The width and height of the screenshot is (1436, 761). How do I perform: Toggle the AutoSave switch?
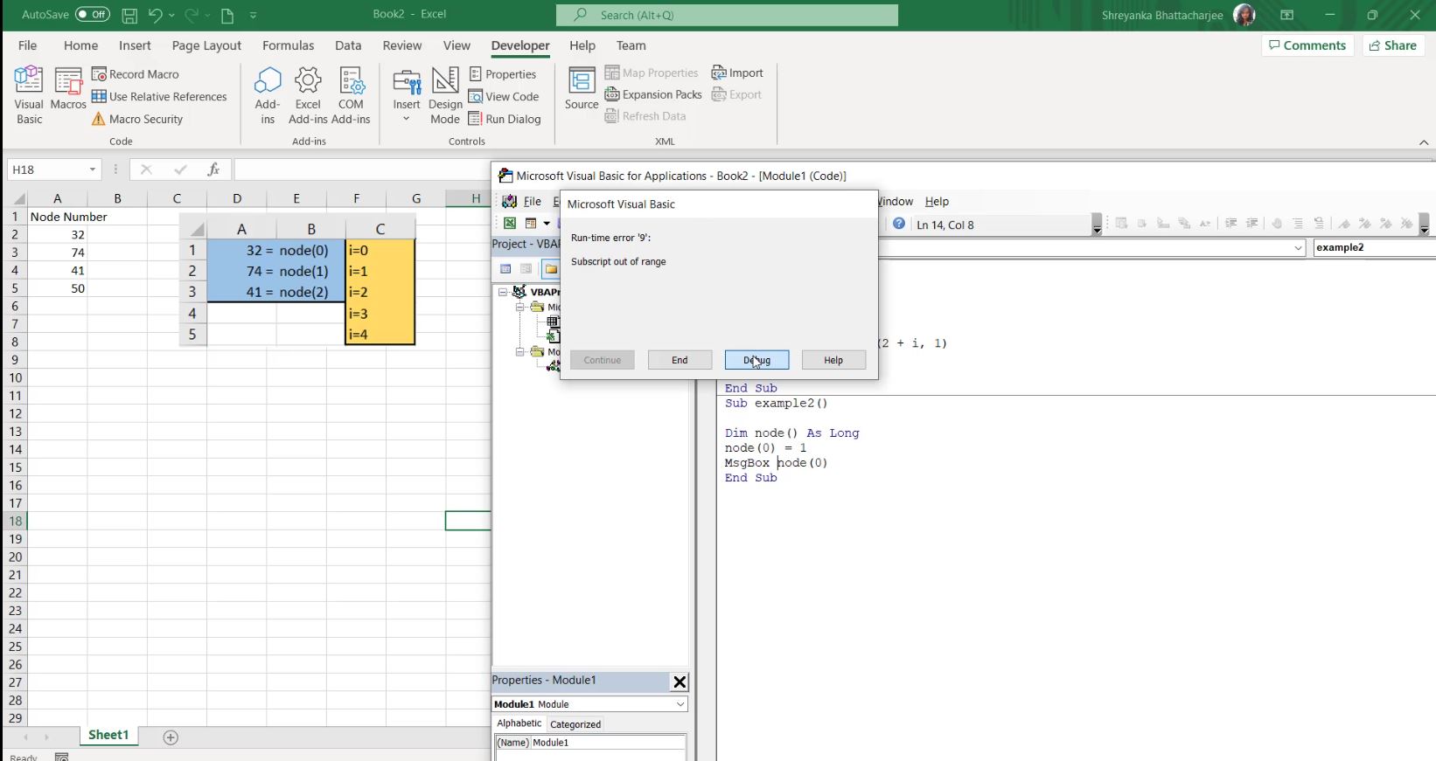click(93, 14)
